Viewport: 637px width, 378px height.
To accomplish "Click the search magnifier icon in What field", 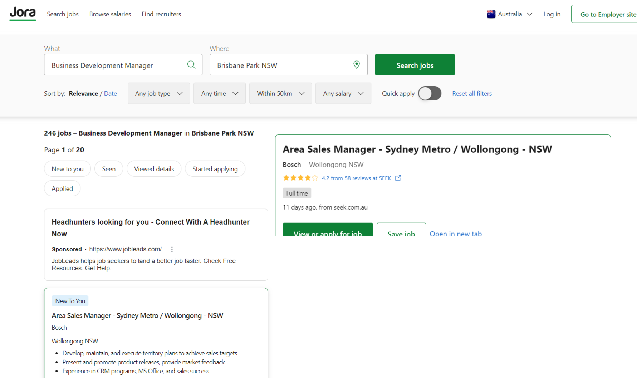I will (x=191, y=65).
